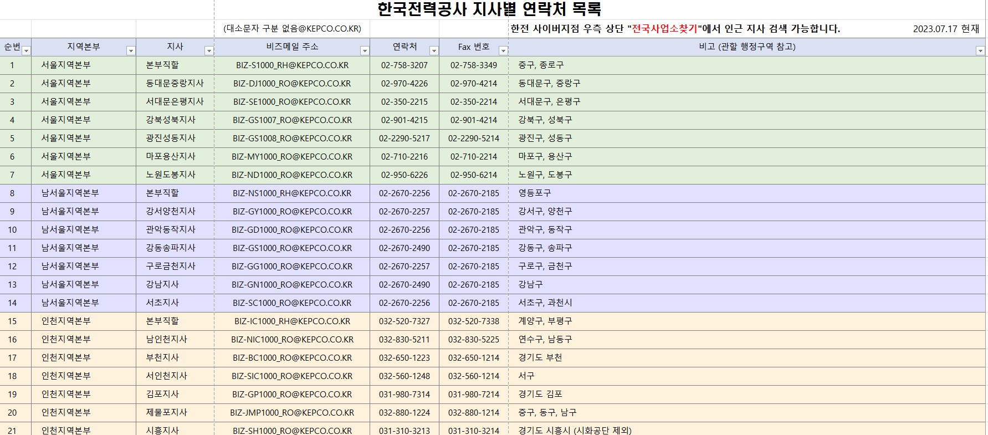Select email BIZ-GS1000_RO@KEPCO.CO.KR

292,248
